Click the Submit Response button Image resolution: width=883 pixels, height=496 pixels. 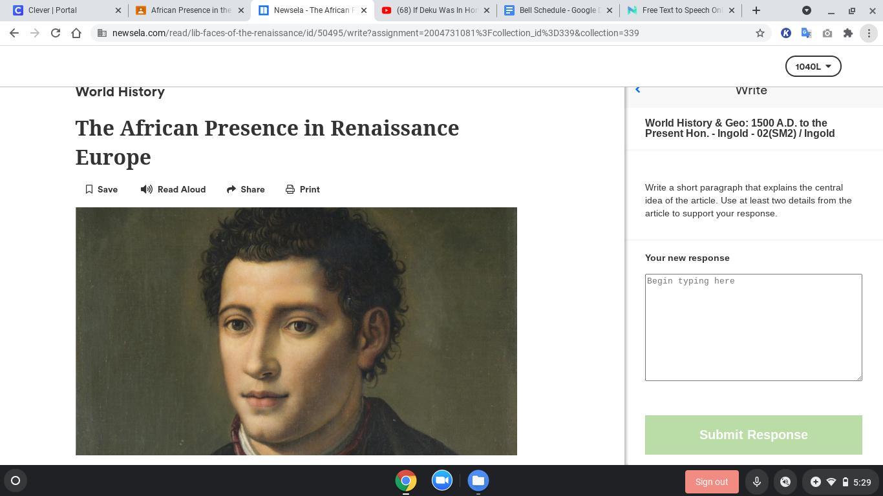[x=754, y=435]
